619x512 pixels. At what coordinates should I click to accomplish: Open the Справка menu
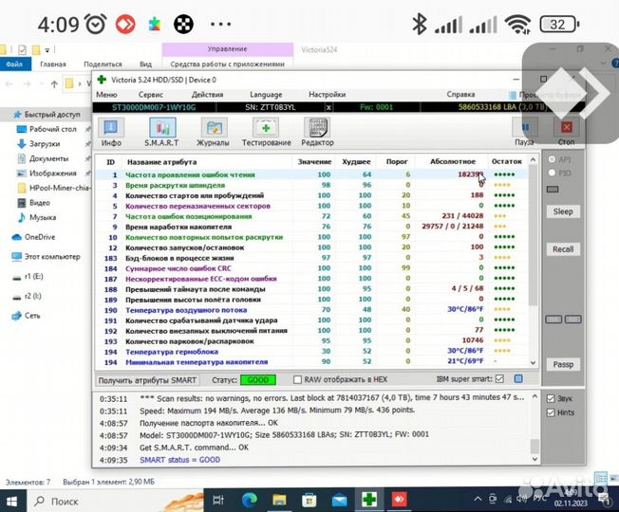[460, 94]
